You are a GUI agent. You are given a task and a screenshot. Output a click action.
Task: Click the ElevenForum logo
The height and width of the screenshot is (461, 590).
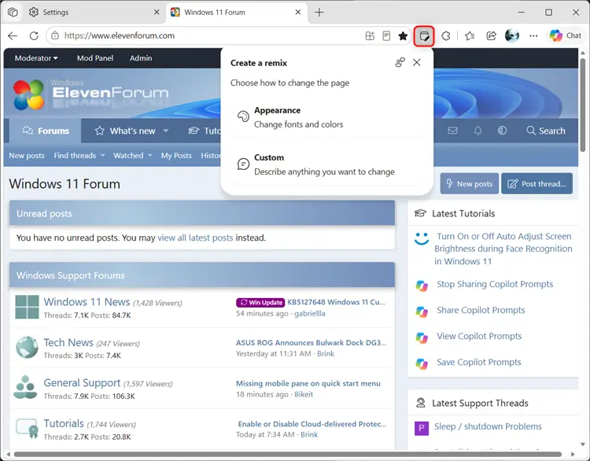pos(90,94)
